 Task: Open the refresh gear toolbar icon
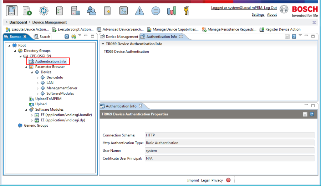(x=44, y=11)
